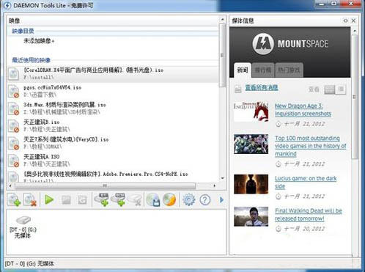
Task: Open New Dragon Age 3 Inquisition screenshots link
Action: click(303, 110)
